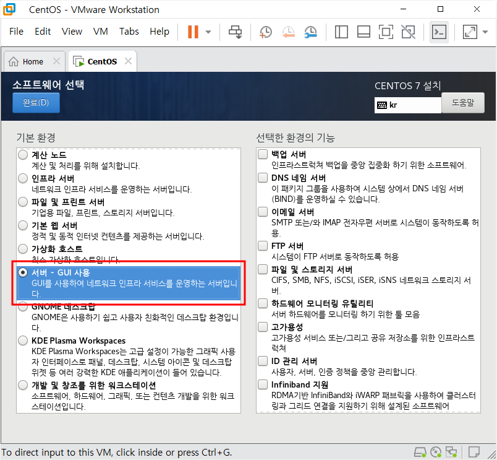Check the 하드웨어 모니터링 유틸리티 add-on

(263, 303)
